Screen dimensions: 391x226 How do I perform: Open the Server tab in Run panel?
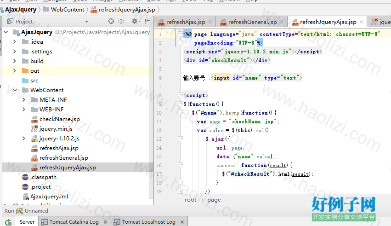(27, 222)
